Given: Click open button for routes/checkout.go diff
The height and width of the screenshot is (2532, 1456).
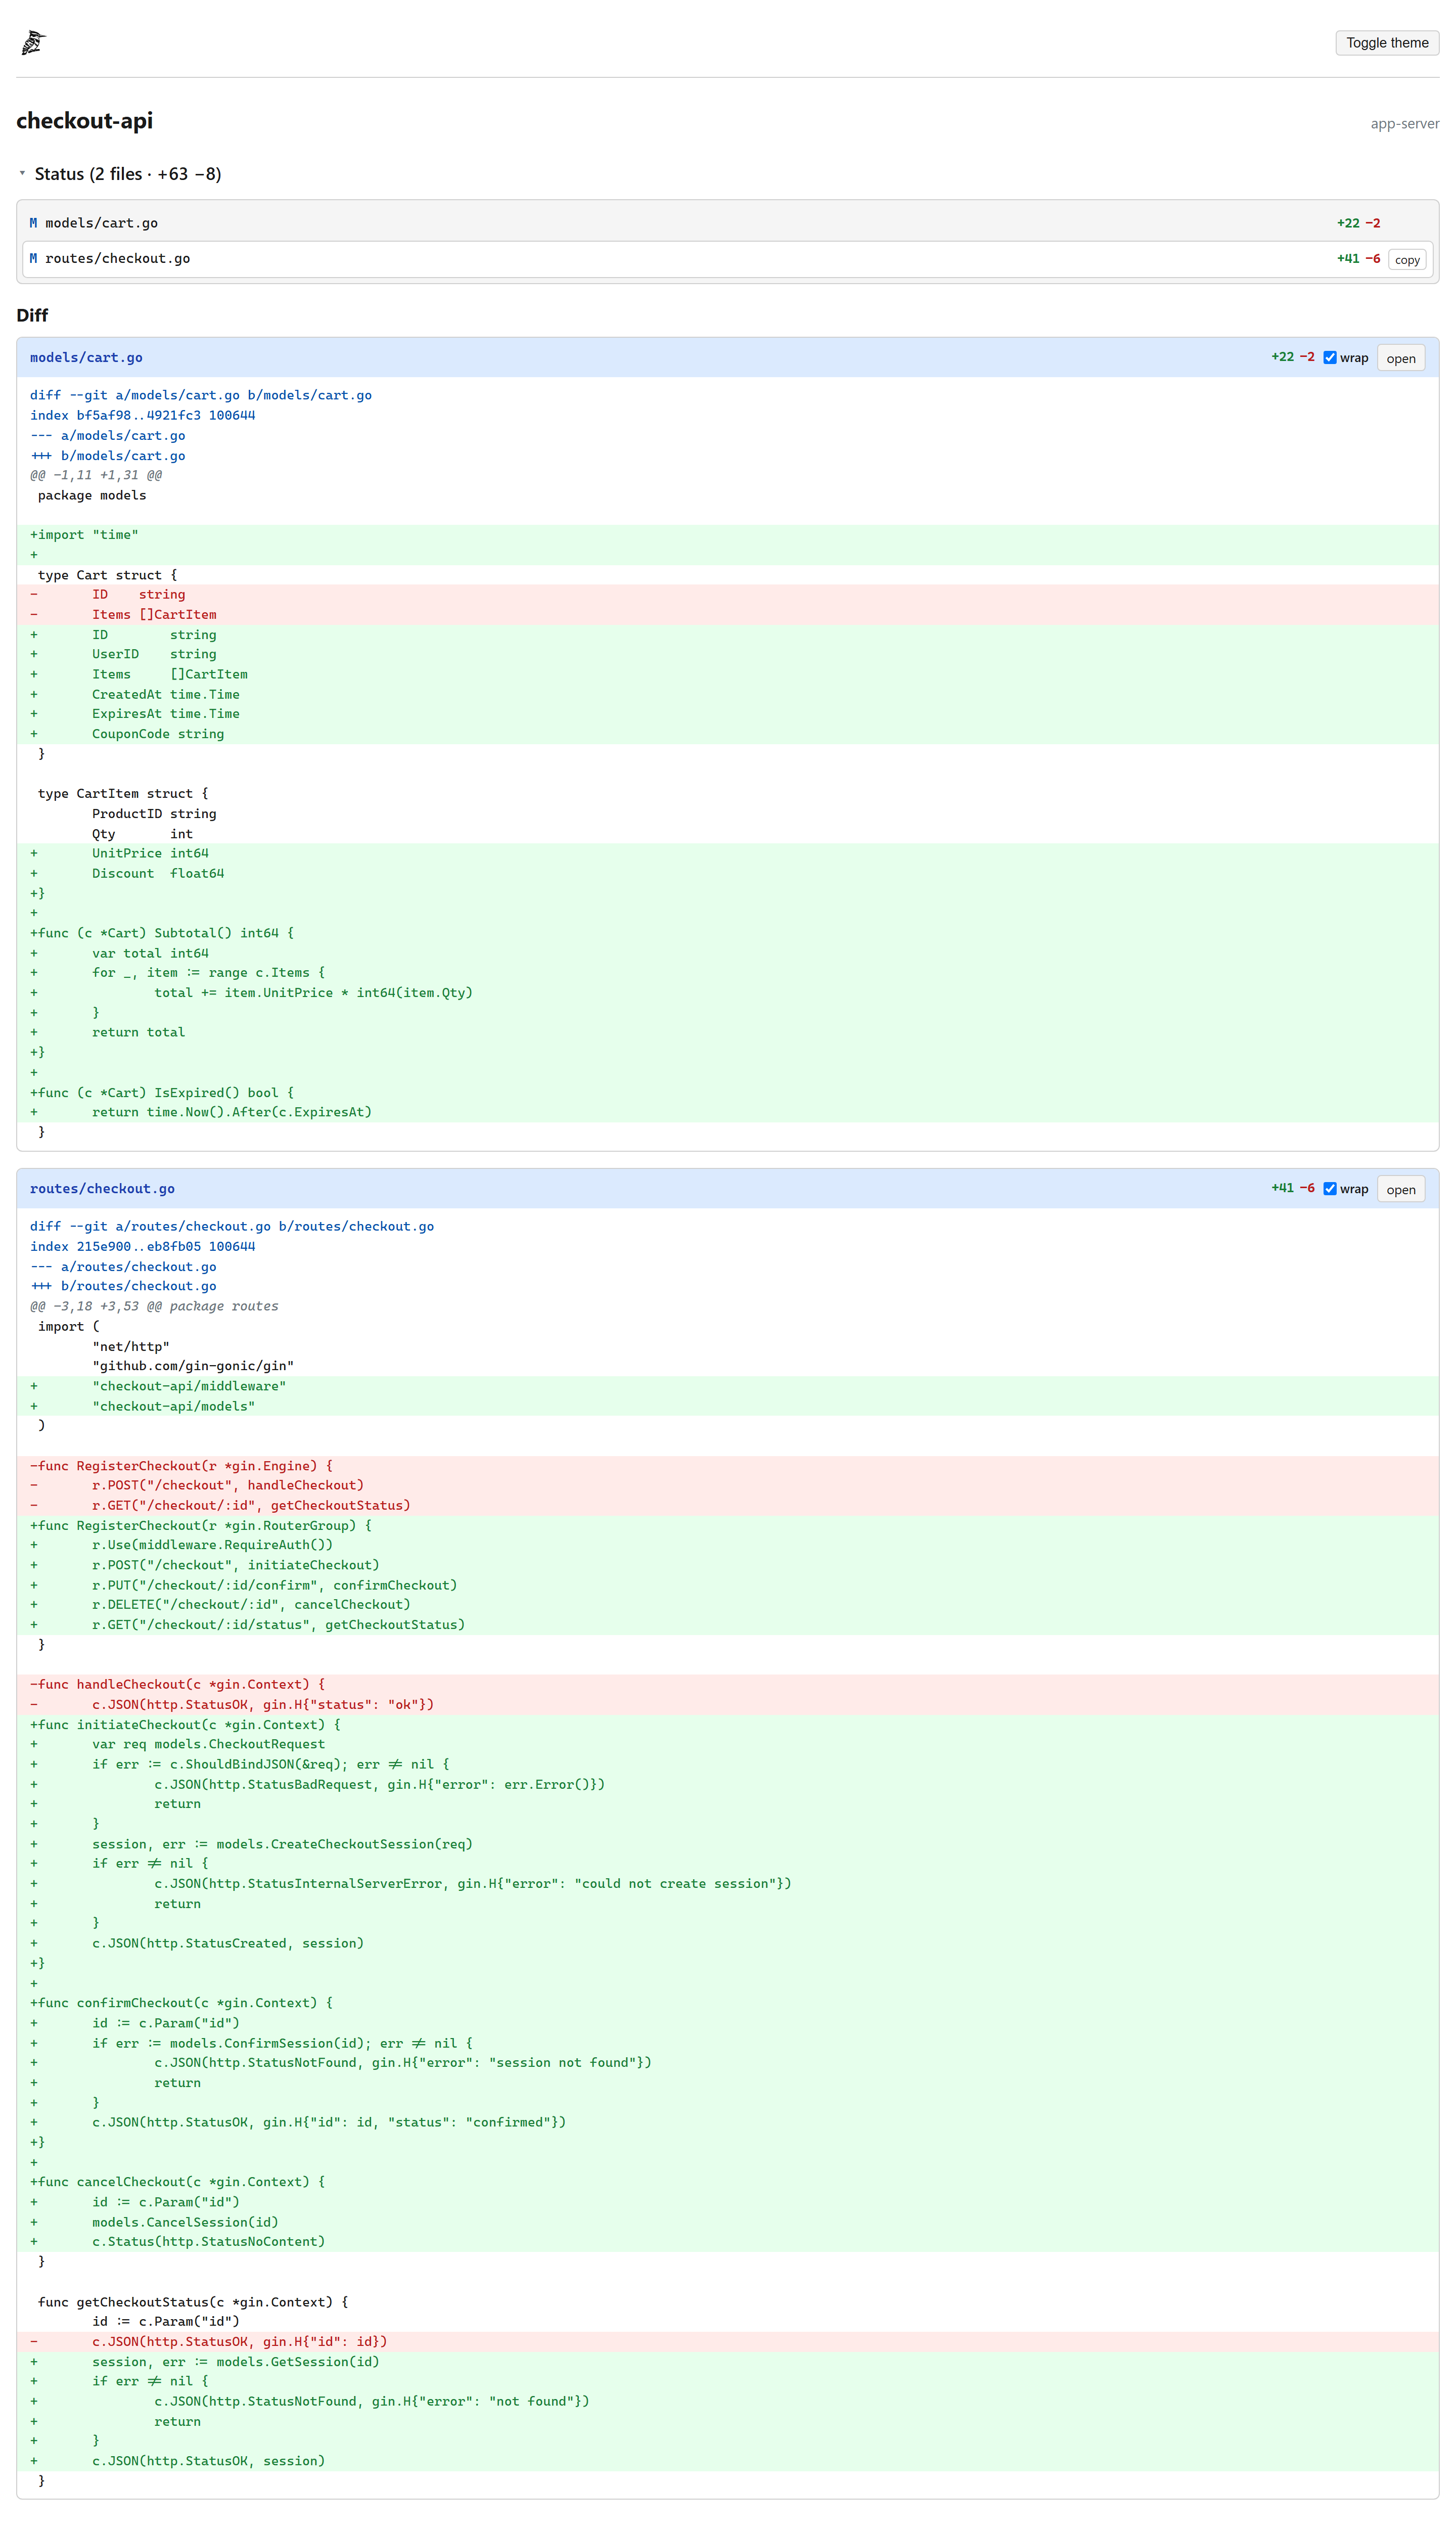Looking at the screenshot, I should [x=1400, y=1189].
